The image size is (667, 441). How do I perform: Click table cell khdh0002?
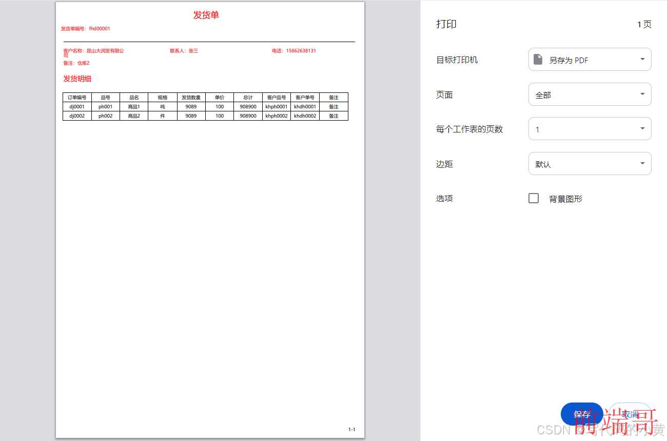coord(305,116)
